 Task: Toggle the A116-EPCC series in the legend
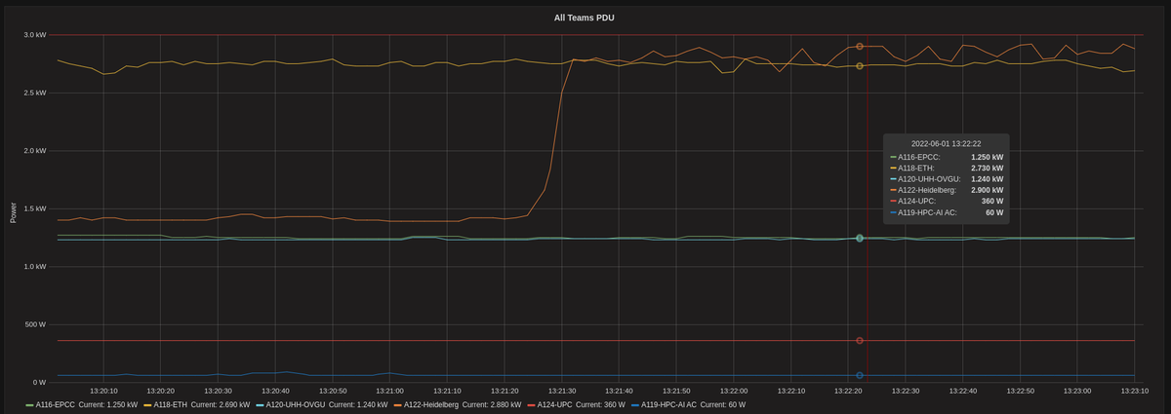click(56, 404)
